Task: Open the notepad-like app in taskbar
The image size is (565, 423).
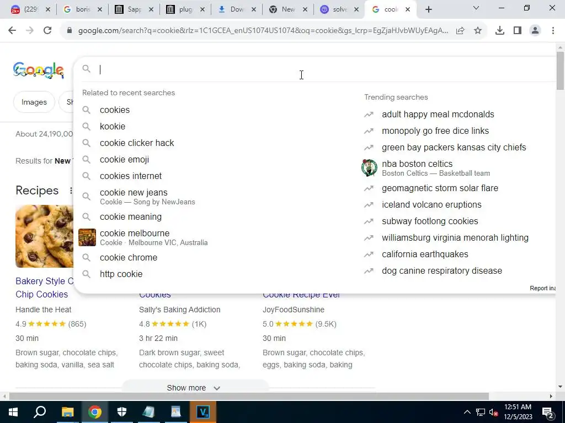Action: pos(148,412)
